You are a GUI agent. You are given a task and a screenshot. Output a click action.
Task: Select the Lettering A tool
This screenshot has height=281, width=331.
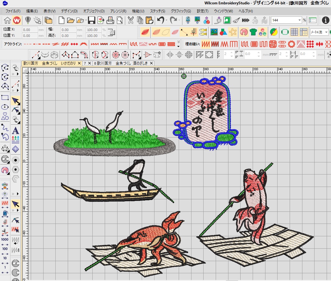click(x=16, y=131)
